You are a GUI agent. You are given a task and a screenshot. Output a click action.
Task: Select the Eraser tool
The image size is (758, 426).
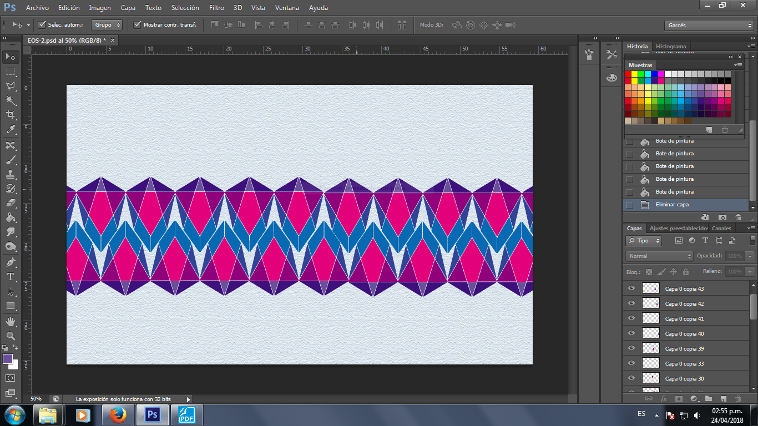pyautogui.click(x=11, y=203)
